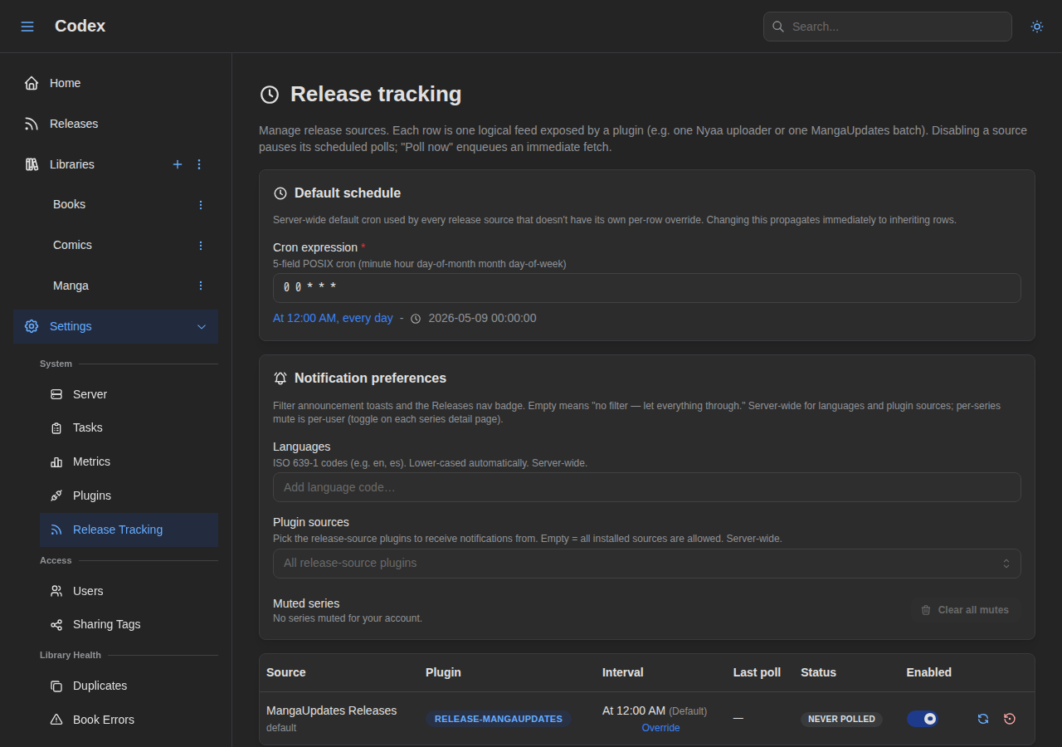Click the Users people icon

point(56,591)
